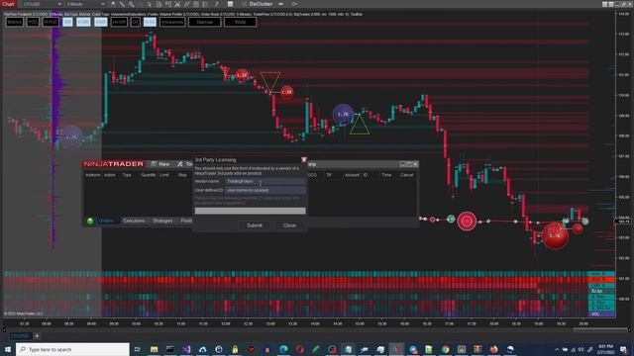Click the Instrument column header
This screenshot has height=356, width=634.
(x=92, y=175)
